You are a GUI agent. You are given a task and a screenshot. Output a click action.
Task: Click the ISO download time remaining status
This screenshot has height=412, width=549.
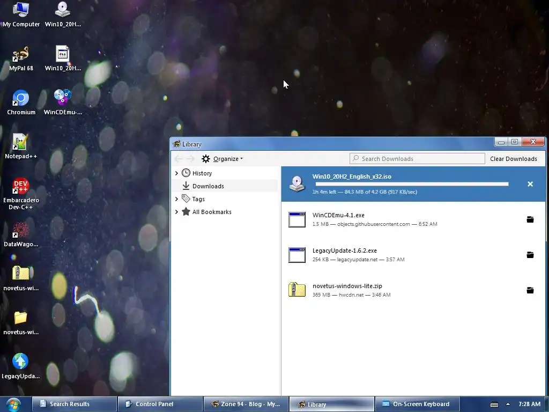coord(365,192)
